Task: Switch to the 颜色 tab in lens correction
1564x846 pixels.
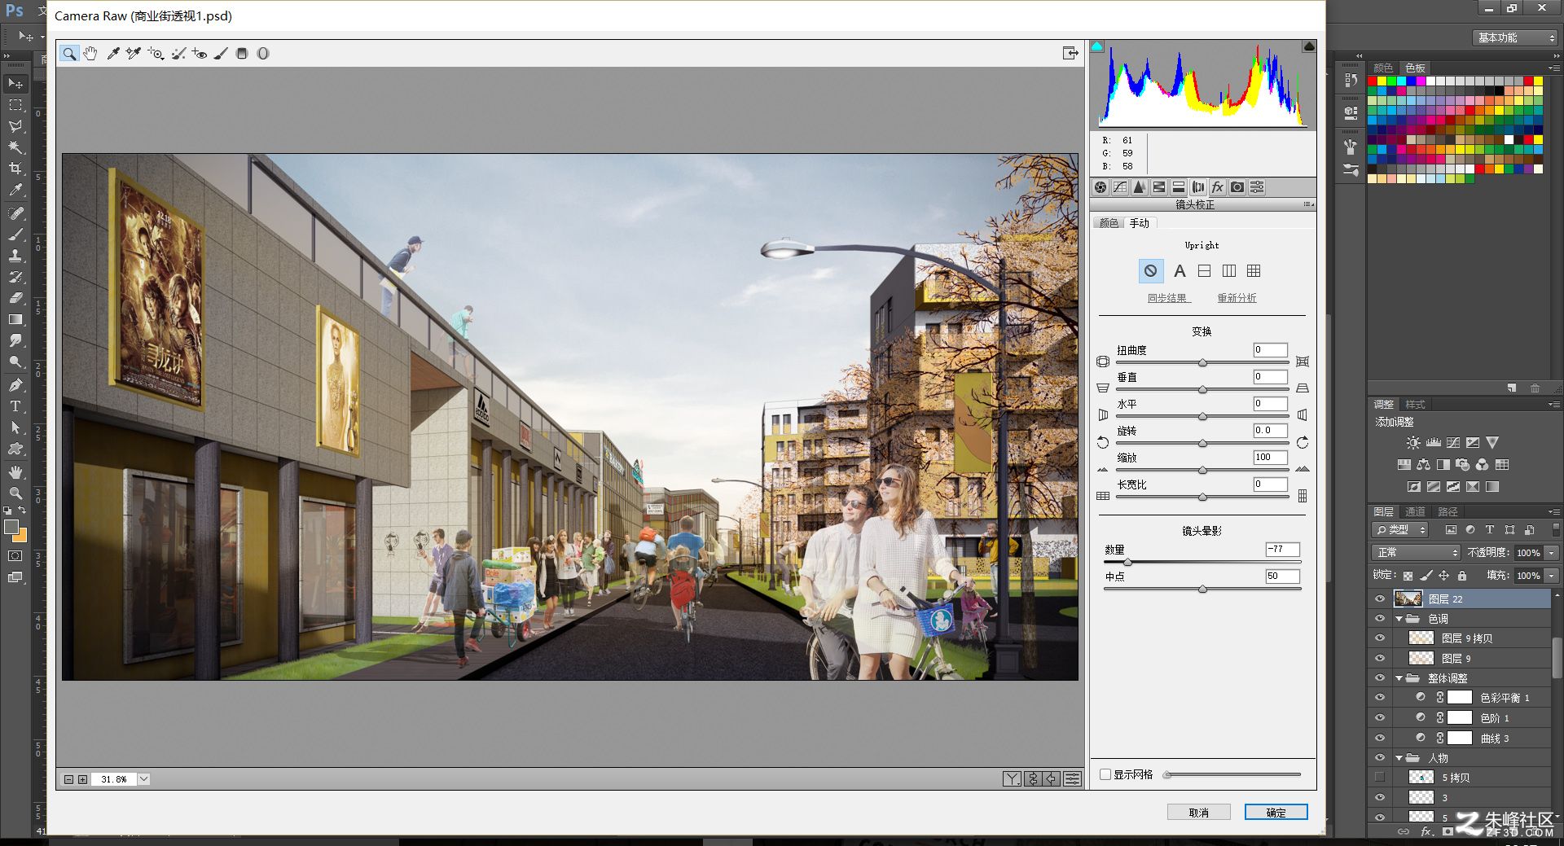Action: (x=1109, y=223)
